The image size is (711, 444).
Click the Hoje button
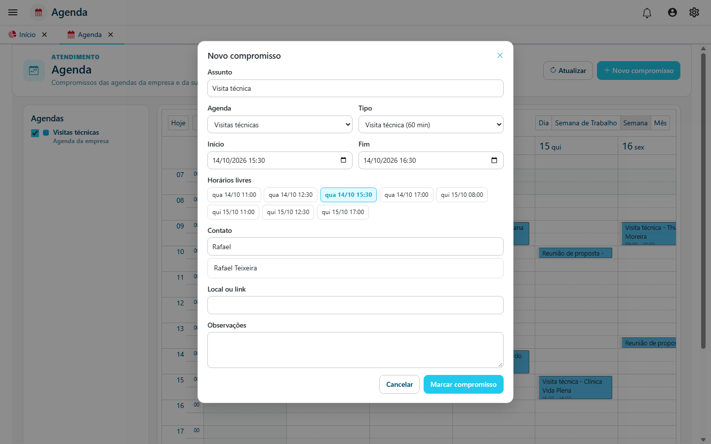pyautogui.click(x=178, y=123)
